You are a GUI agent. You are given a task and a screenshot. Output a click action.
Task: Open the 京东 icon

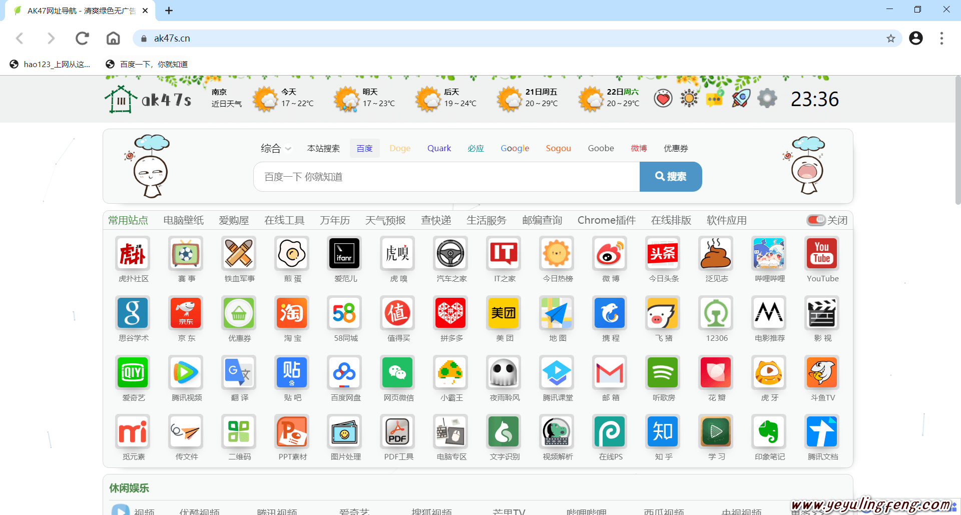[x=186, y=313]
